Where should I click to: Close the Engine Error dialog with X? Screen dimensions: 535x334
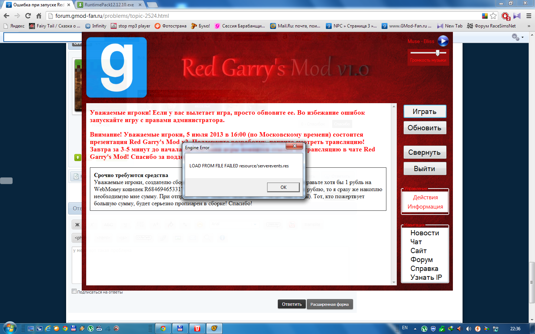[295, 146]
